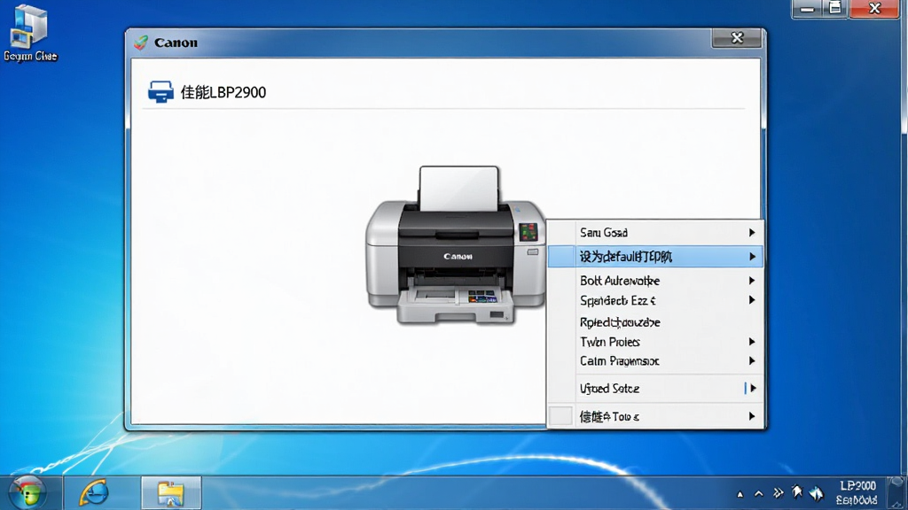Close the Canon dialog window
The width and height of the screenshot is (908, 510).
tap(737, 38)
